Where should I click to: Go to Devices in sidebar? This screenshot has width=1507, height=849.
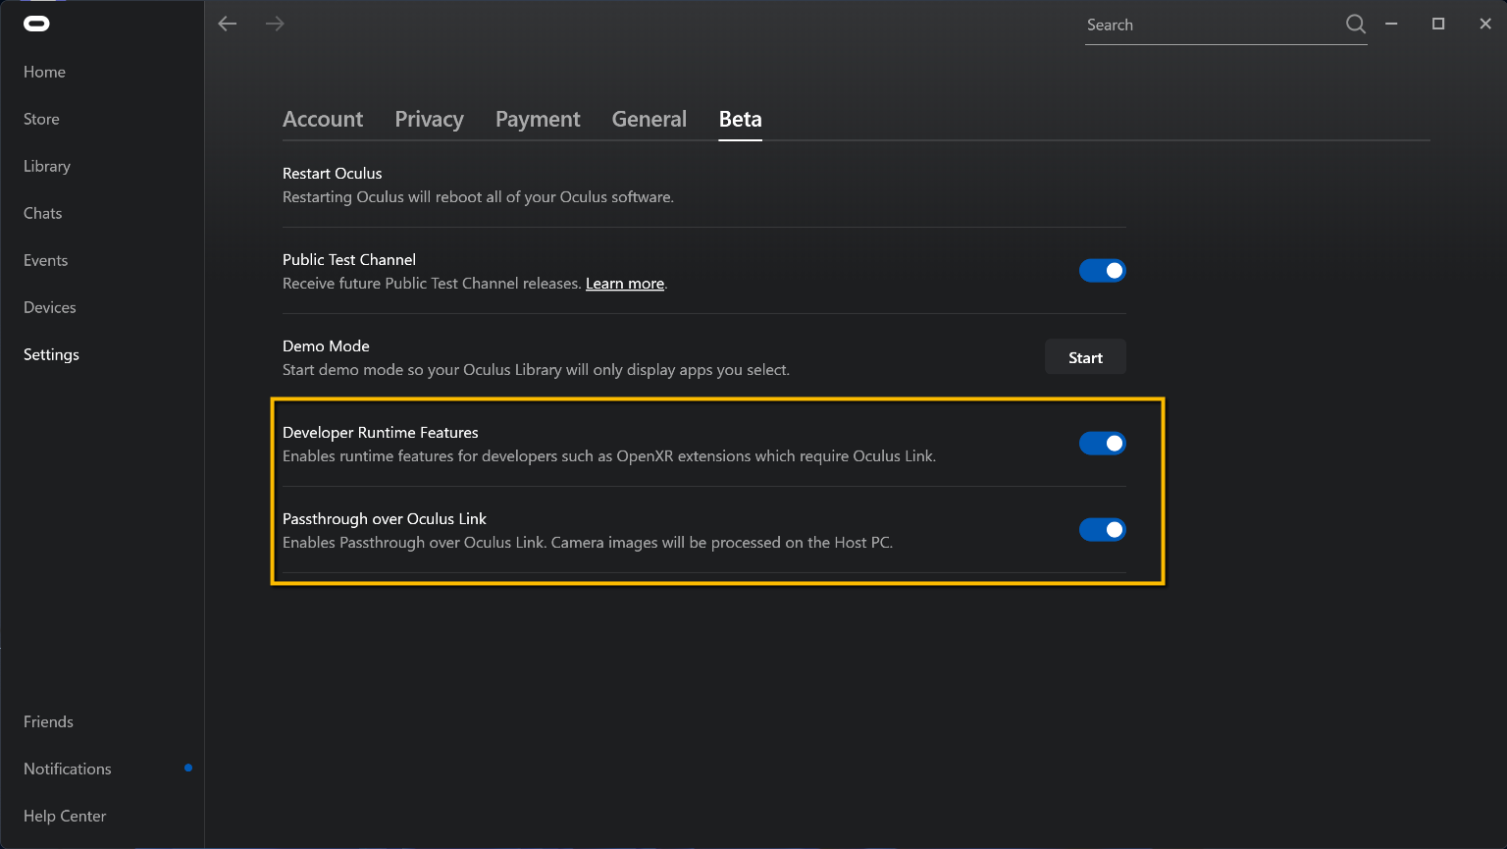point(49,307)
